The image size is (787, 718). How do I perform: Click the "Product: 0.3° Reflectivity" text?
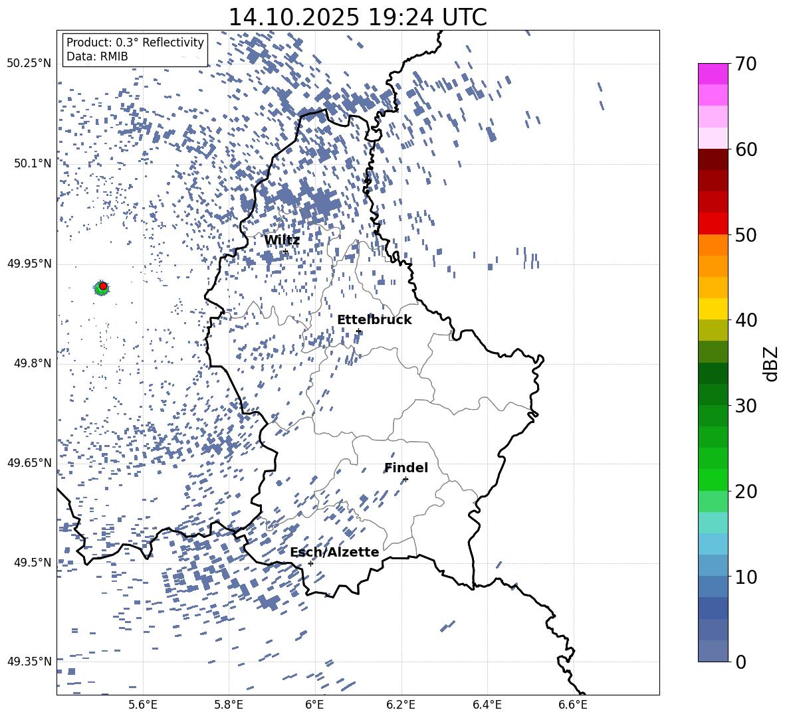pyautogui.click(x=135, y=42)
